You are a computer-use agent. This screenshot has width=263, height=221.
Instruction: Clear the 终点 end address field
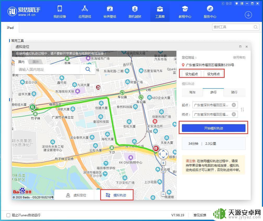click(x=234, y=114)
